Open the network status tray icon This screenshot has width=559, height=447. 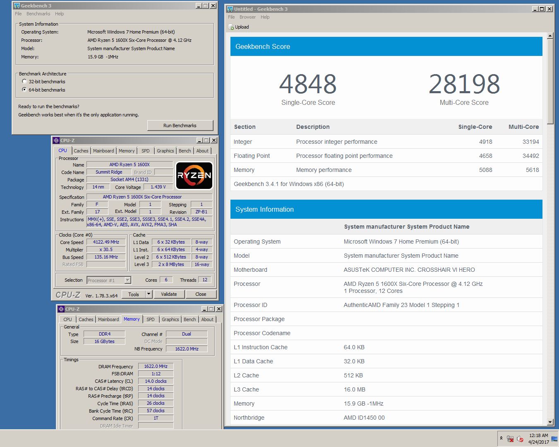pos(510,439)
